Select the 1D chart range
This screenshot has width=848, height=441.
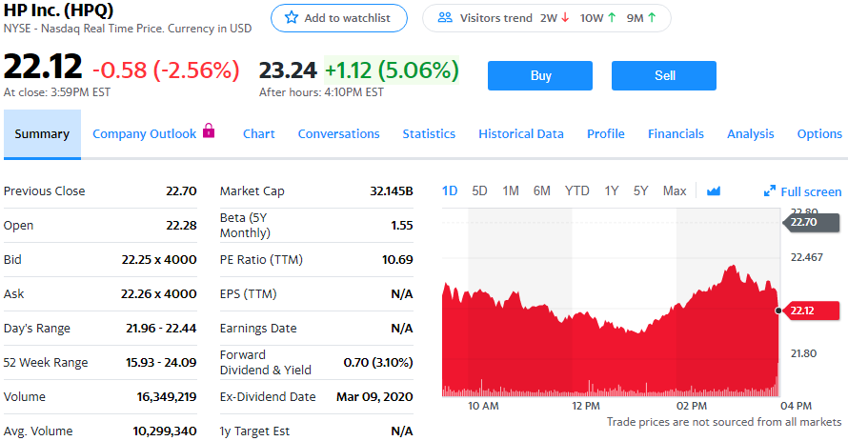tap(450, 190)
